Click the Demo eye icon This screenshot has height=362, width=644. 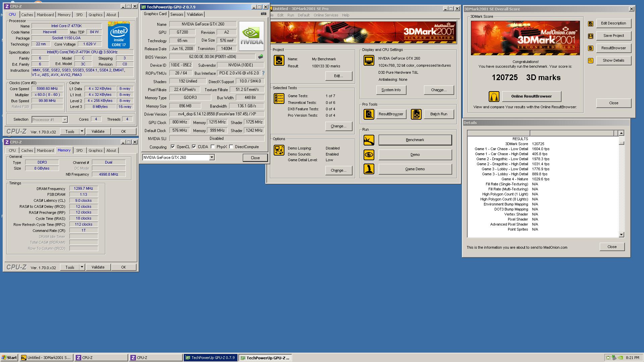pos(369,155)
